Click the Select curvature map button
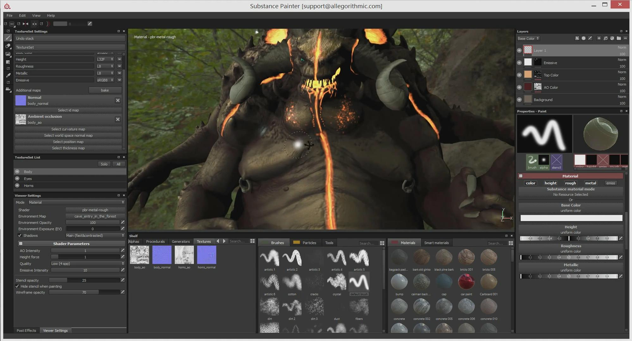Screen dimensions: 632x341 tap(68, 129)
